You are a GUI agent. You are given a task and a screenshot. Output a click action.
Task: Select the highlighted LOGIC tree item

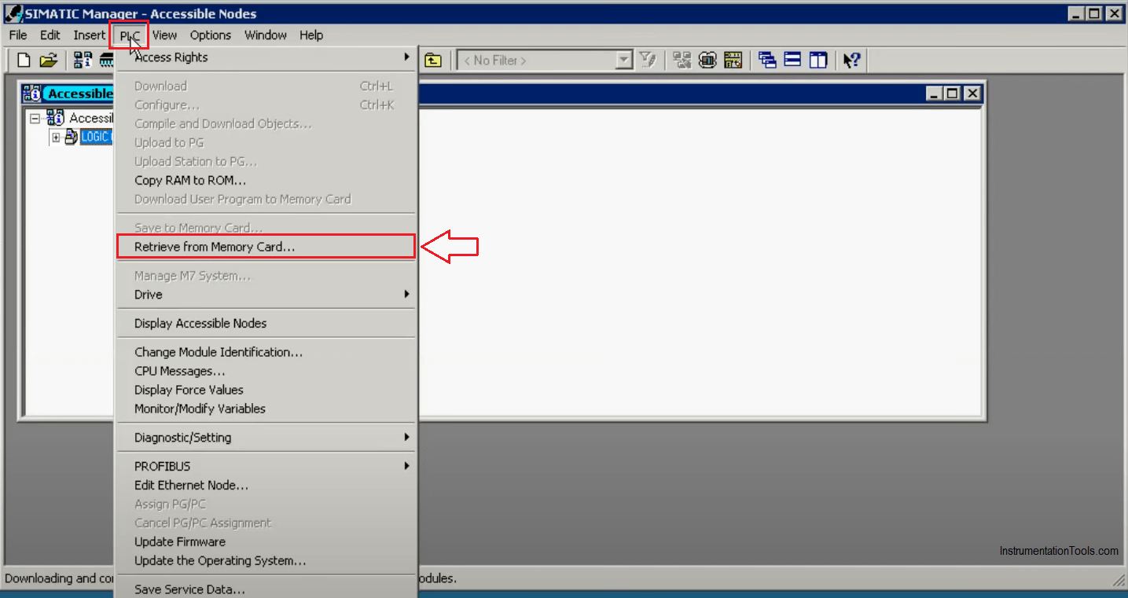[97, 138]
